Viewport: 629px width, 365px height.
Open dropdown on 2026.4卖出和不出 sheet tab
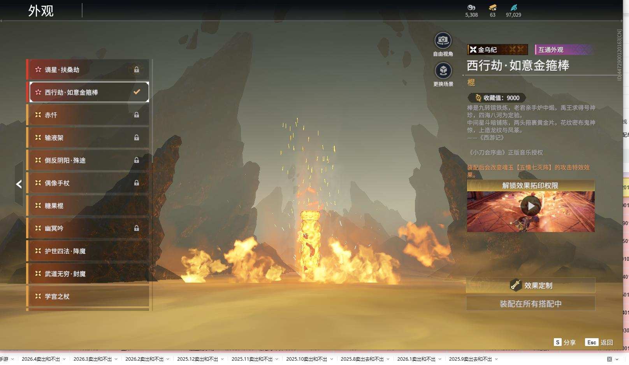pyautogui.click(x=64, y=359)
